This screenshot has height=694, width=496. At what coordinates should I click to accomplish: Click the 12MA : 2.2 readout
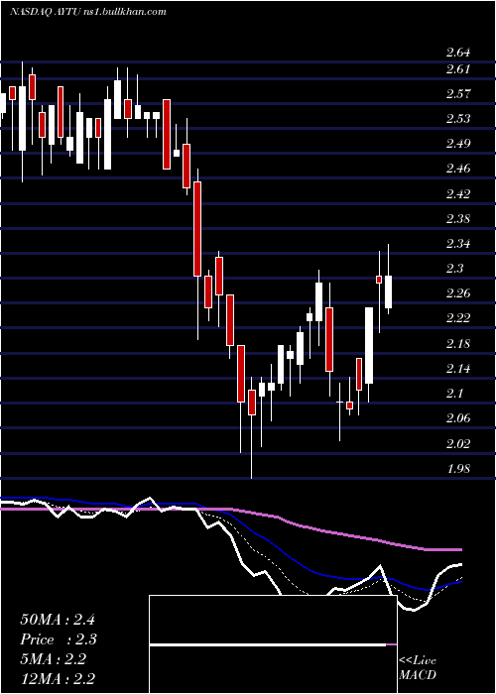[58, 679]
